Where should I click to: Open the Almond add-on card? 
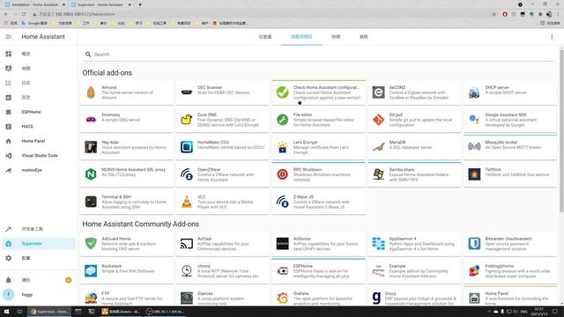point(127,92)
